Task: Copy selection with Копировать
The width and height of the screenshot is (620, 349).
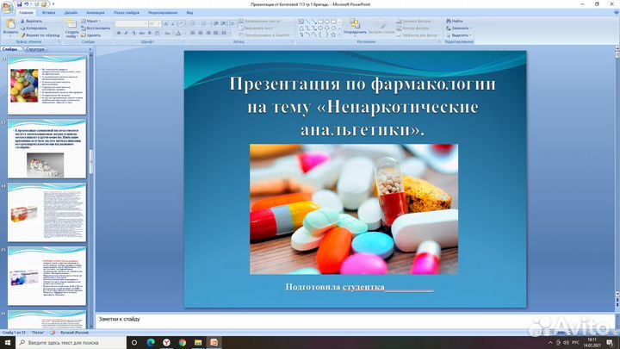Action: click(x=34, y=28)
